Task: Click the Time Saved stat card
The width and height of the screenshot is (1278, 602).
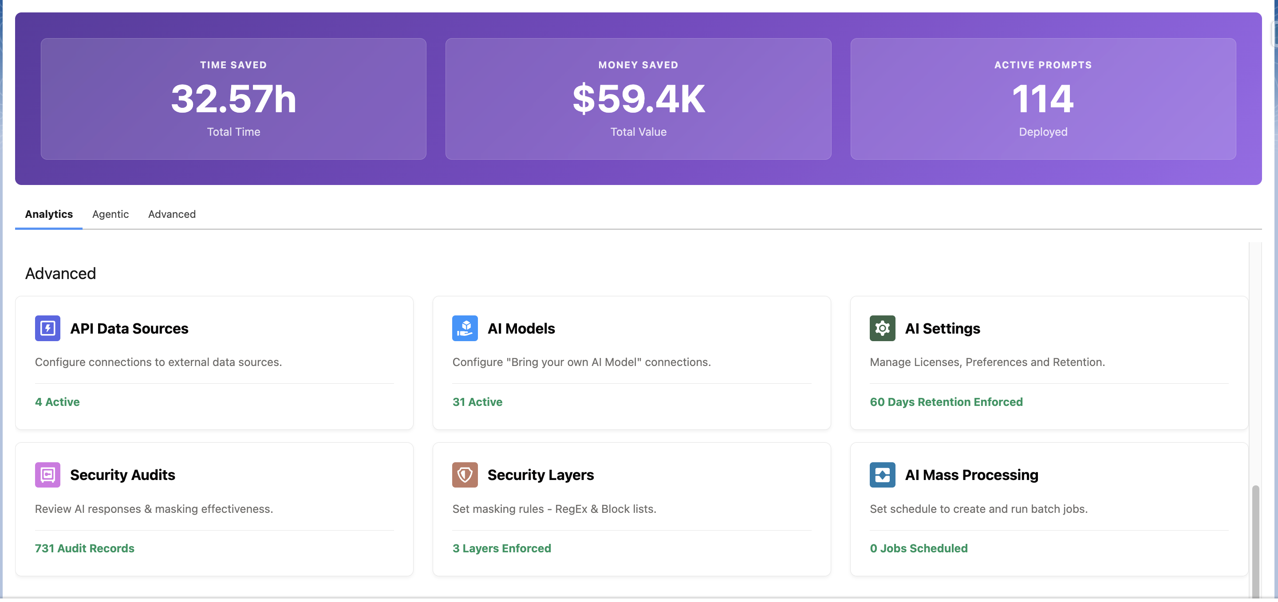Action: coord(233,99)
